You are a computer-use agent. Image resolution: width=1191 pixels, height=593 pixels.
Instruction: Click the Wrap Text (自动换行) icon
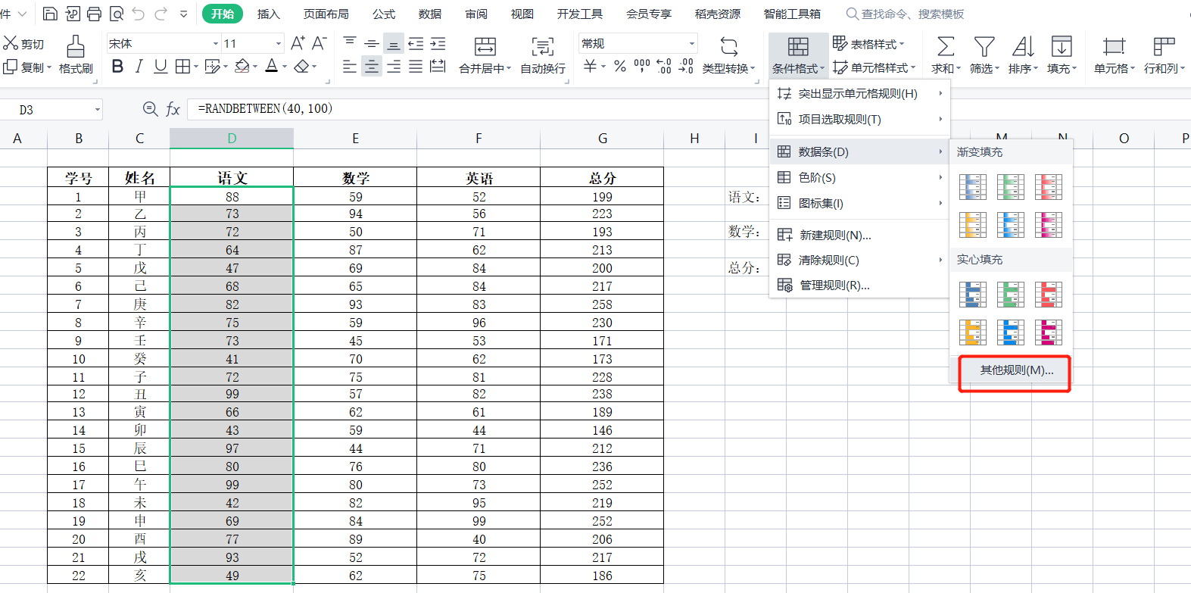pos(543,47)
